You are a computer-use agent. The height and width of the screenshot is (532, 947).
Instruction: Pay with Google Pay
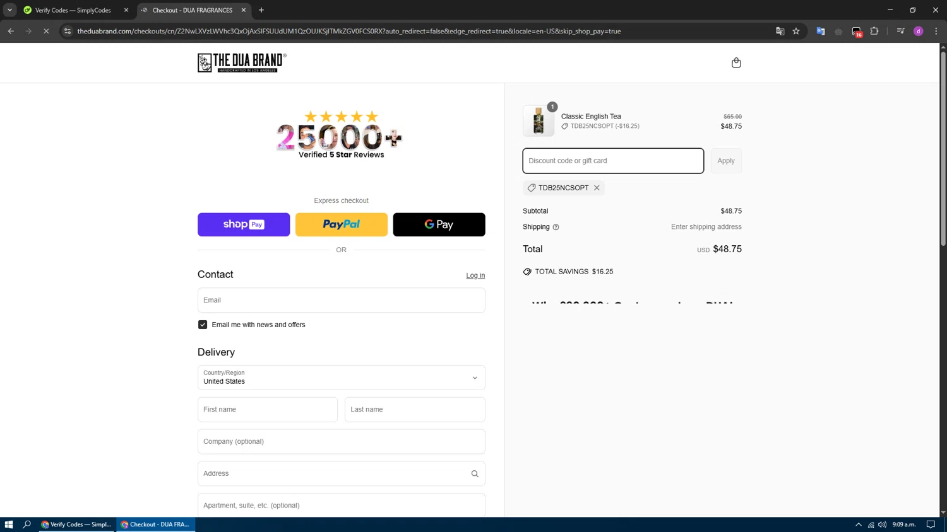[439, 224]
